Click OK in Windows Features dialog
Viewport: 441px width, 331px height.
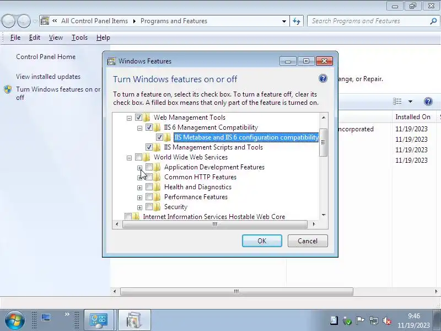pos(262,241)
